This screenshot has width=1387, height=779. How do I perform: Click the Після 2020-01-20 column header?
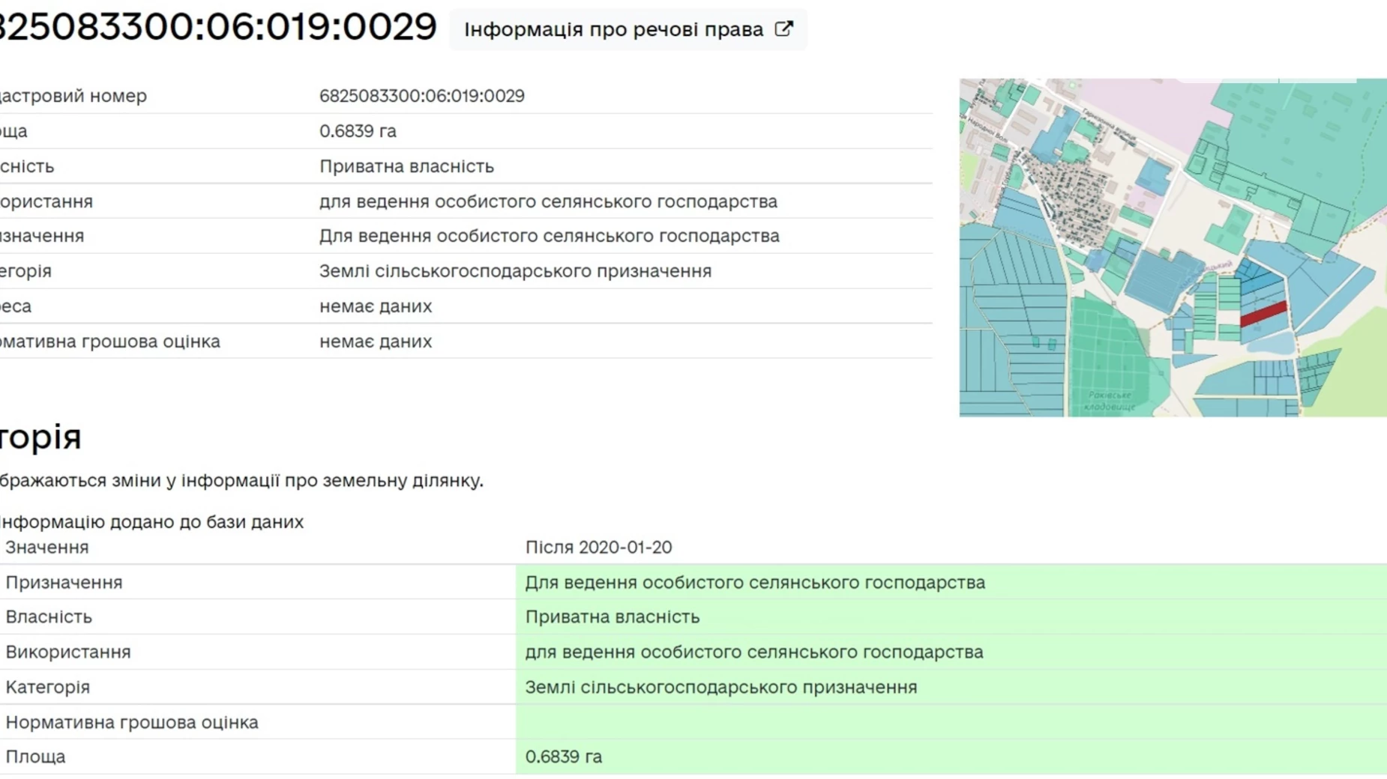[x=598, y=548]
